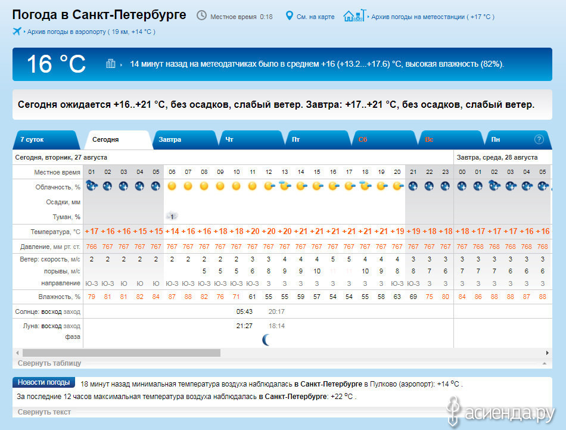Click tomorrow's hour 00 night cloud icon
The width and height of the screenshot is (566, 430).
point(462,186)
